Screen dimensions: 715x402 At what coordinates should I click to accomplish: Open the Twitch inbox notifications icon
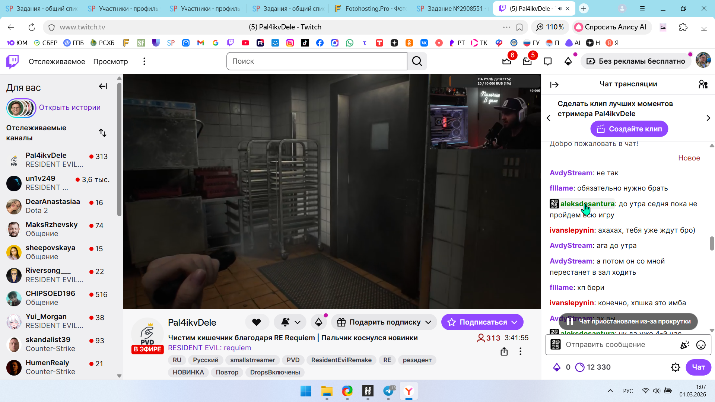[527, 61]
